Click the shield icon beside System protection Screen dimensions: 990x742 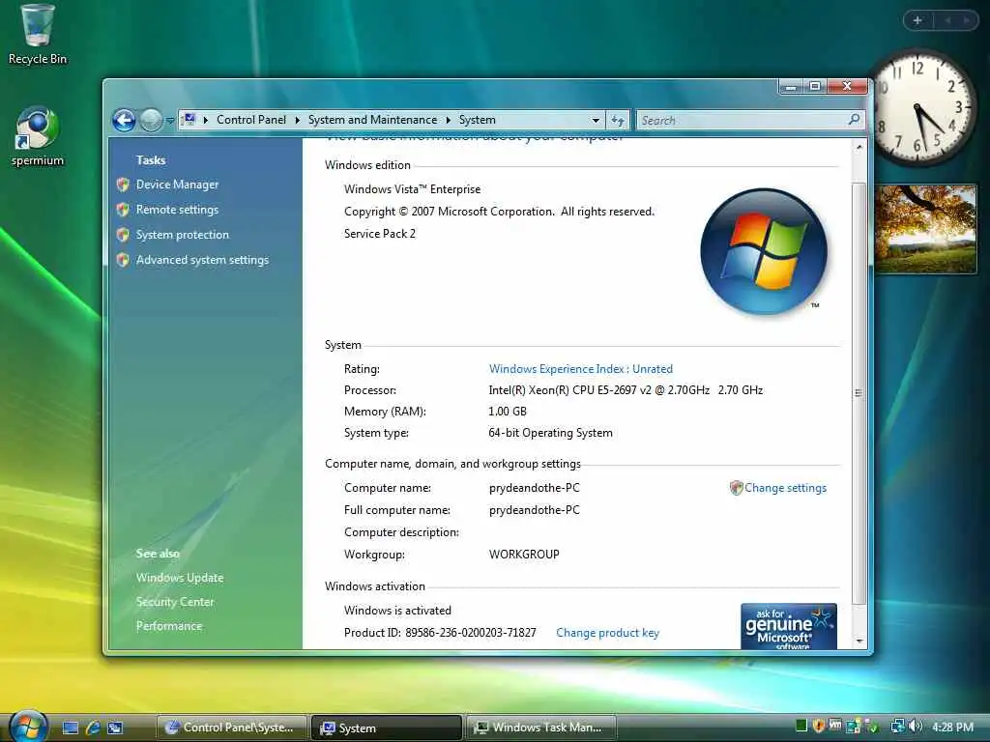pos(123,235)
